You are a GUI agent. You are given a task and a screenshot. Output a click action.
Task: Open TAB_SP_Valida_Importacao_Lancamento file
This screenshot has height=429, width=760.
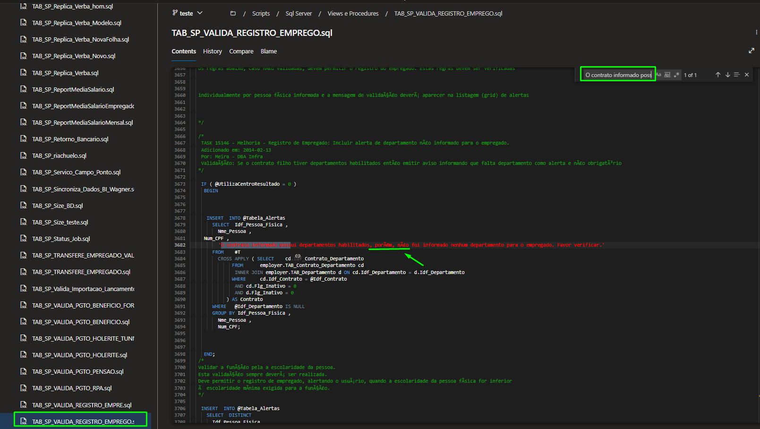[x=83, y=289]
